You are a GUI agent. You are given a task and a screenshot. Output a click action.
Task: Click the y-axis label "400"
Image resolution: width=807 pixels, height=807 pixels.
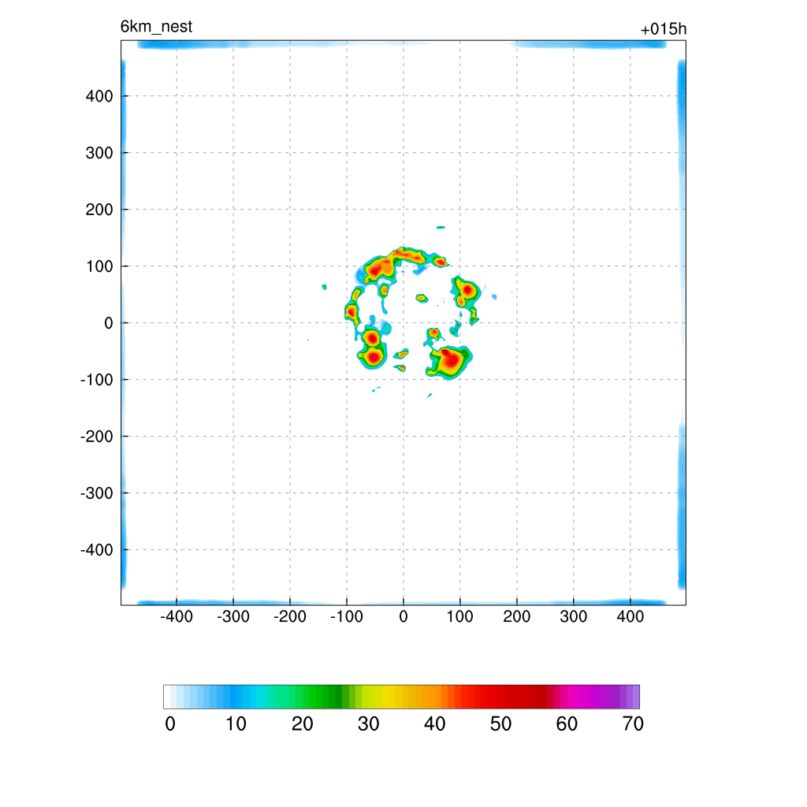click(x=99, y=96)
